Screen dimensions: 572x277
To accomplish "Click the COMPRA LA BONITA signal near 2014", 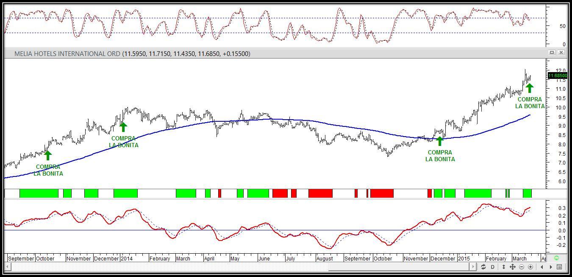I will click(x=124, y=142).
